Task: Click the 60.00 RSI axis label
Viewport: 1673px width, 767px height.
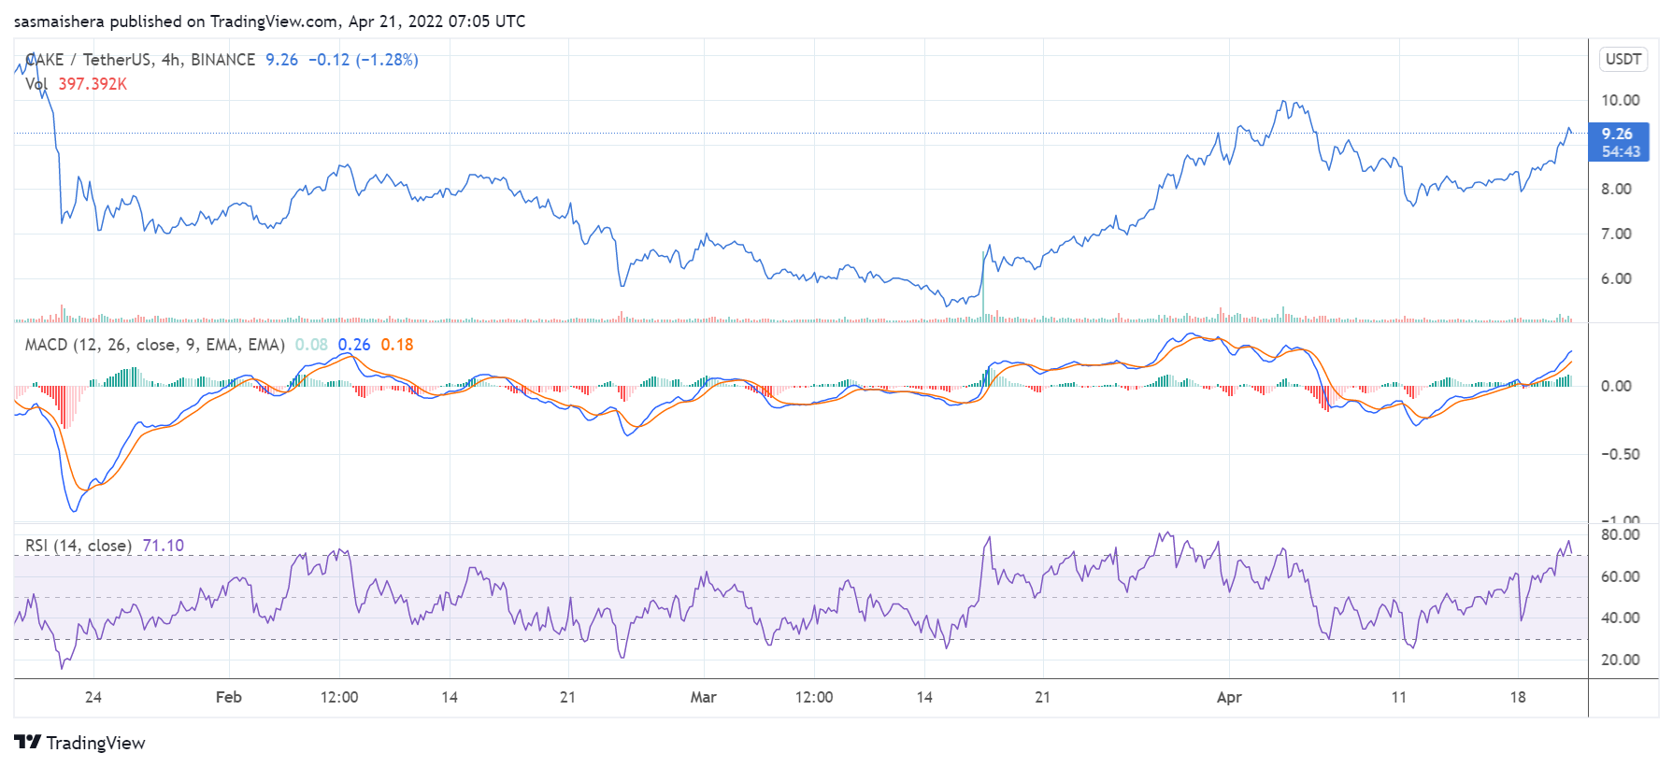Action: (1621, 576)
